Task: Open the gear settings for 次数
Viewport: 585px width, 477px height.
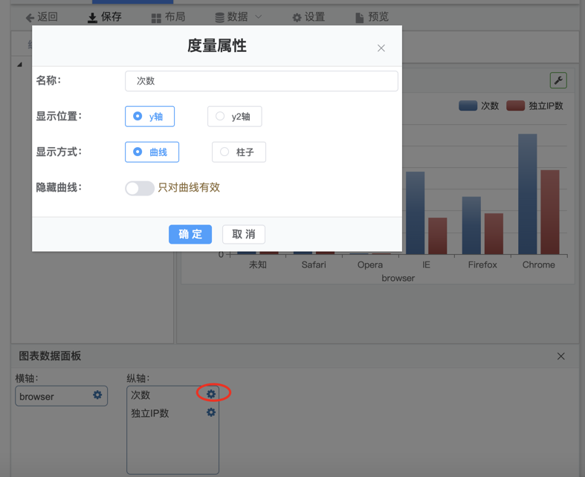Action: [x=211, y=394]
